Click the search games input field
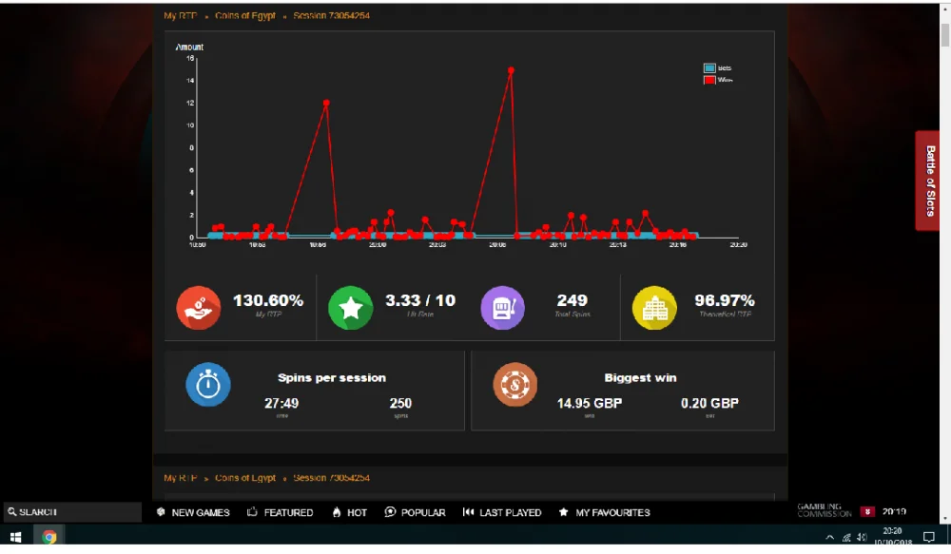The width and height of the screenshot is (951, 554). (x=73, y=512)
